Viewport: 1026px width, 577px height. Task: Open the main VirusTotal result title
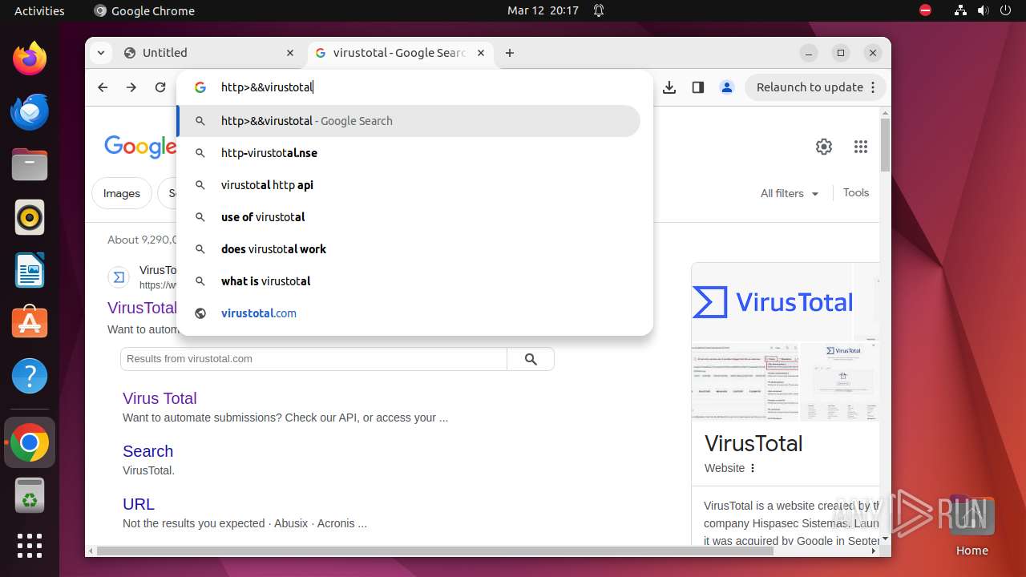(x=142, y=308)
